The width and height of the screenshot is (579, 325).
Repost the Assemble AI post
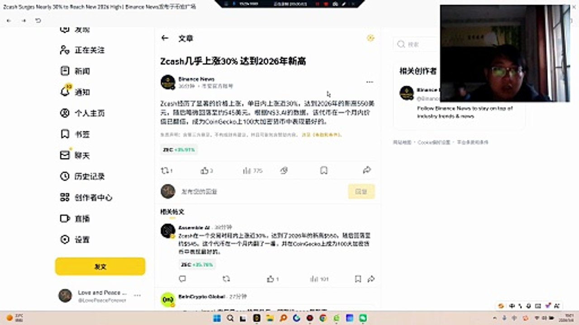point(226,279)
